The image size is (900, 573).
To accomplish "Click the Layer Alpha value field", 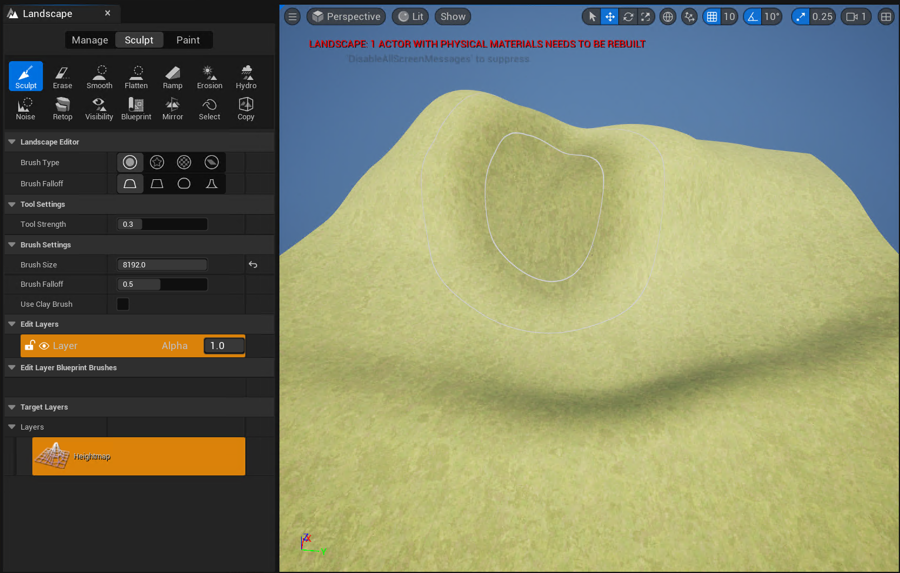I will point(224,346).
